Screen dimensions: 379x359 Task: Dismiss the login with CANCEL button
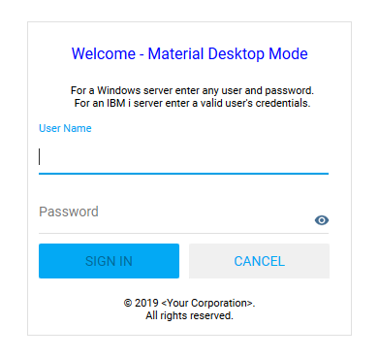point(259,261)
